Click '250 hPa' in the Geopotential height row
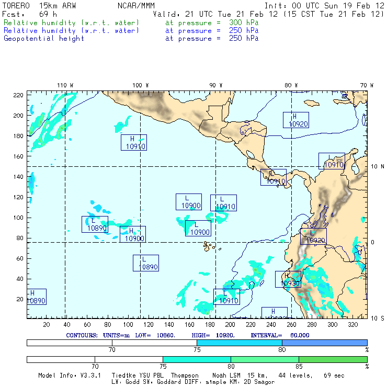 (x=244, y=38)
